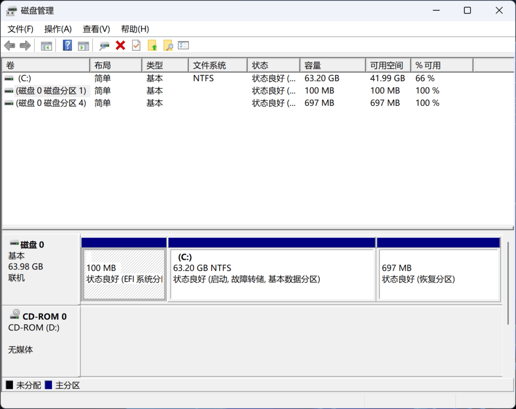Click the folder with magnifier icon

[x=168, y=46]
